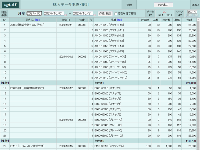Click part E110-90010 [スプリングA]
The width and height of the screenshot is (200, 150).
109,146
